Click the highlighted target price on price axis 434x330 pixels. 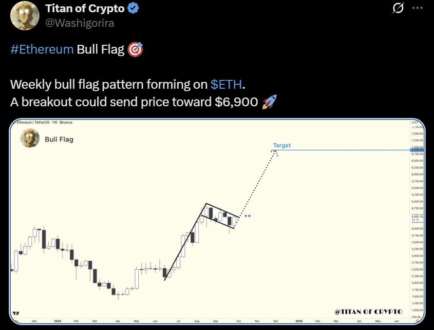click(x=416, y=150)
